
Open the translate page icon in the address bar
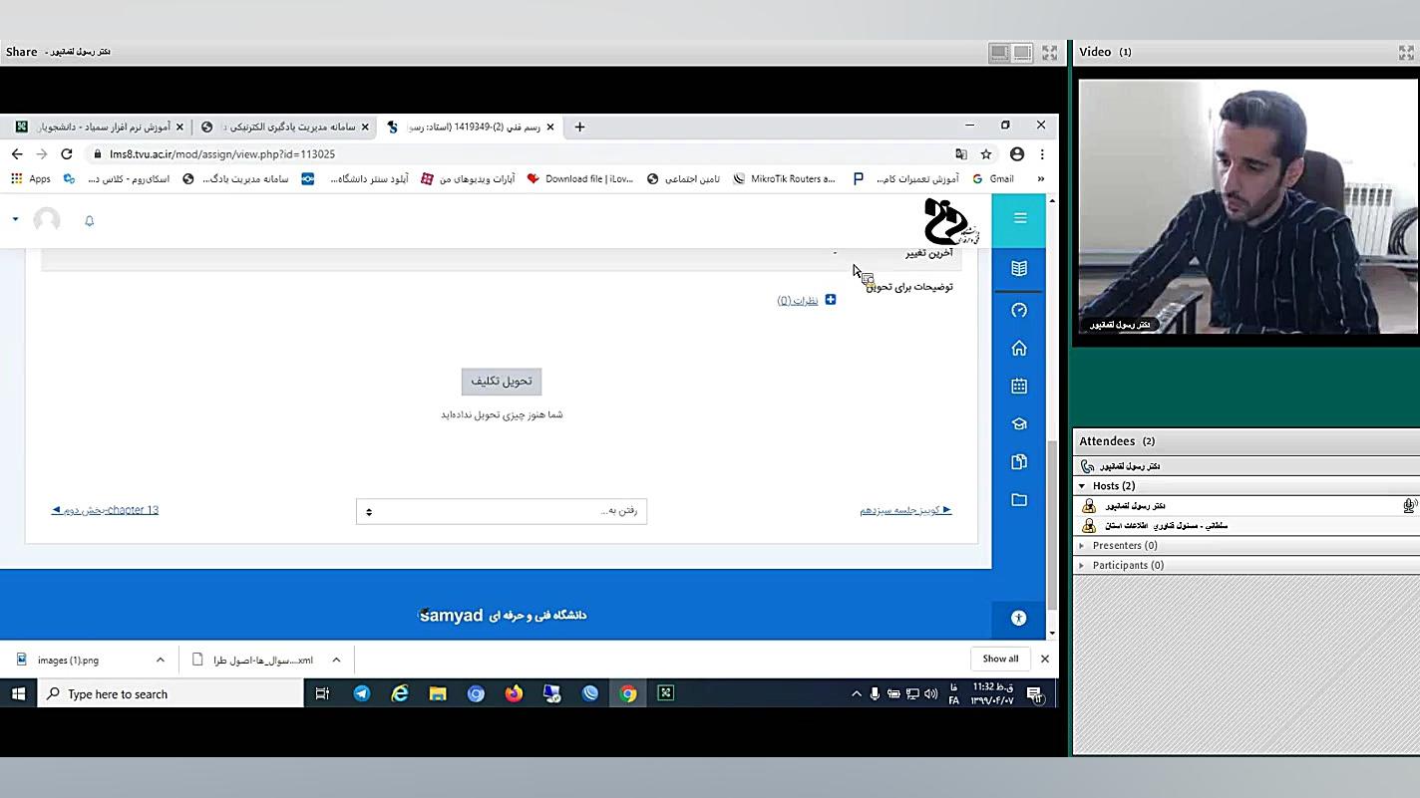960,154
